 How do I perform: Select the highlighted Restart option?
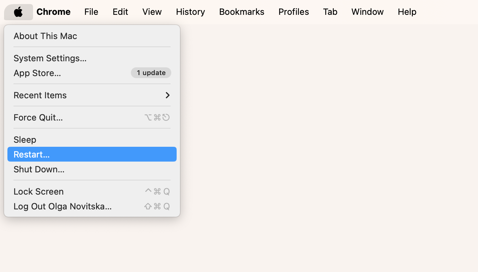(32, 154)
